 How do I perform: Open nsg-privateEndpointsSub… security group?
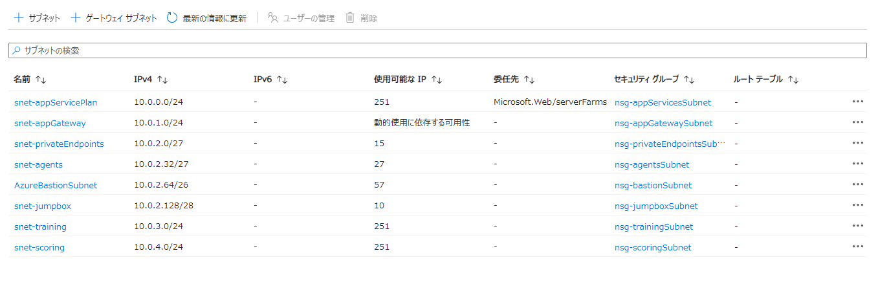(x=670, y=144)
